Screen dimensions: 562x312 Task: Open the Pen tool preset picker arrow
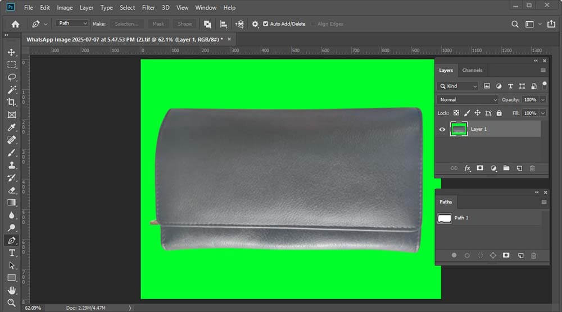(x=46, y=24)
